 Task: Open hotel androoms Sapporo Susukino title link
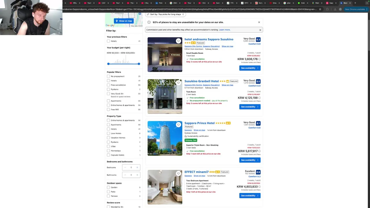(x=209, y=39)
